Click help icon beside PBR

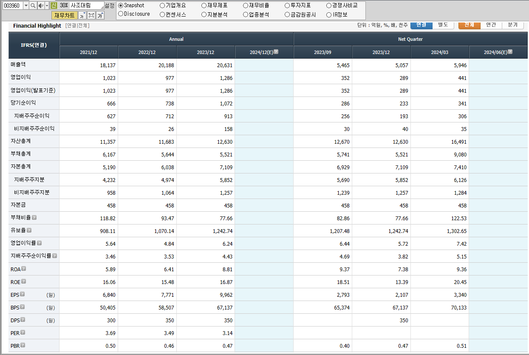pos(23,345)
